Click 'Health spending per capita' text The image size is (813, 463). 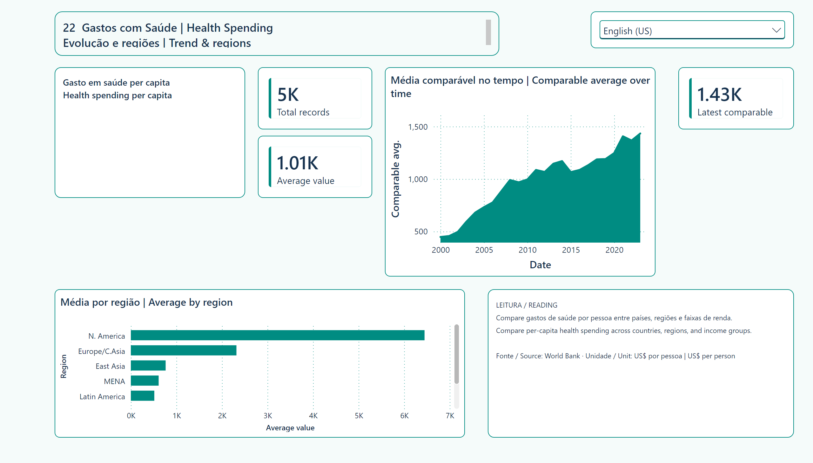point(117,95)
